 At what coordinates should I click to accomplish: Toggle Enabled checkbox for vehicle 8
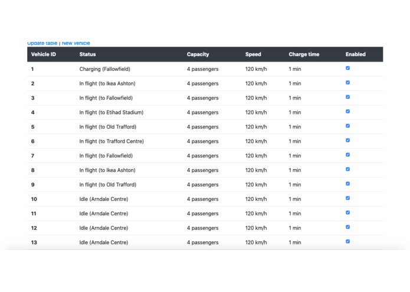[348, 169]
